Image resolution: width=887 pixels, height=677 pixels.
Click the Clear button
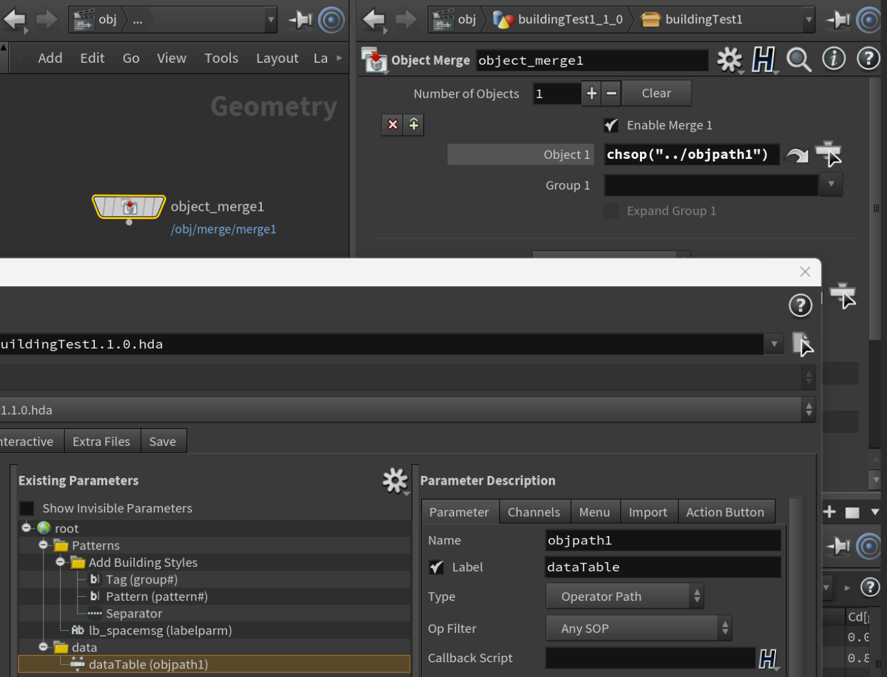point(656,93)
